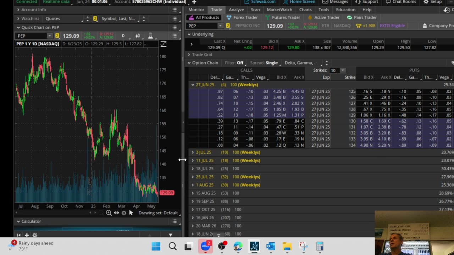The image size is (454, 255).
Task: Click the zoom in magnifier on chart
Action: [109, 213]
